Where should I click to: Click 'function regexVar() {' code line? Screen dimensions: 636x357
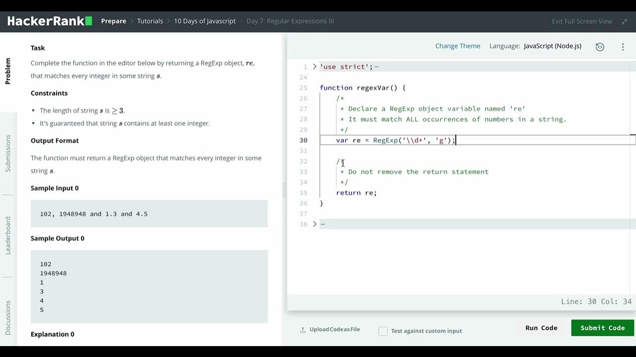point(363,88)
